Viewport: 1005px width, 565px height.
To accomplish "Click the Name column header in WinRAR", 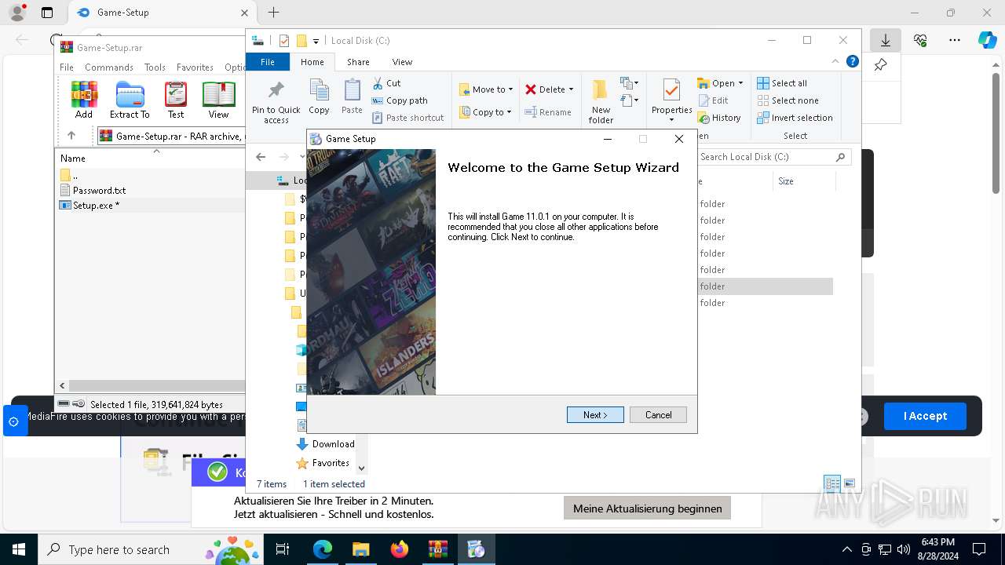I will coord(73,158).
